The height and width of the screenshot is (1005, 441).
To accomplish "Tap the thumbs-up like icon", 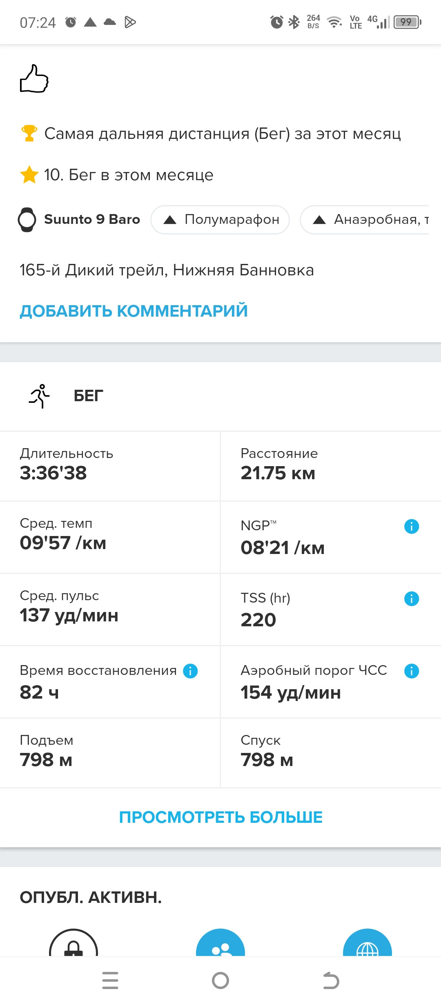I will pyautogui.click(x=34, y=78).
